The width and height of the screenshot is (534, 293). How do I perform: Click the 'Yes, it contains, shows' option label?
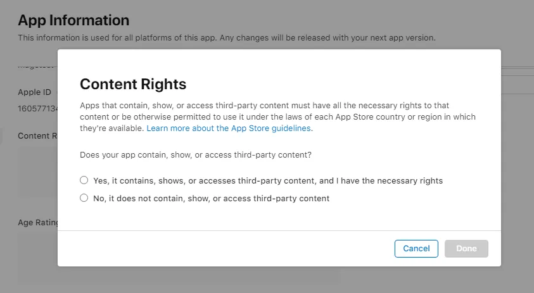point(268,181)
